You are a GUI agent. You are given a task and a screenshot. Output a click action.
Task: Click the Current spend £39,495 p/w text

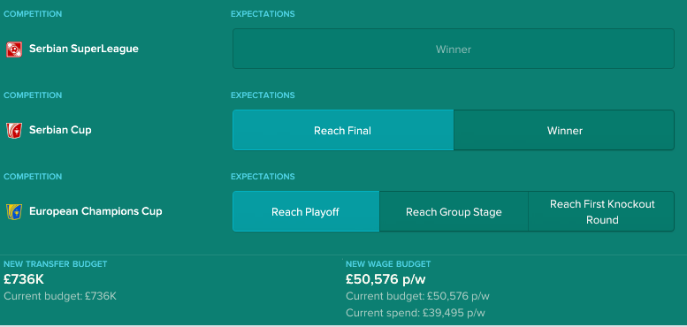tap(416, 313)
